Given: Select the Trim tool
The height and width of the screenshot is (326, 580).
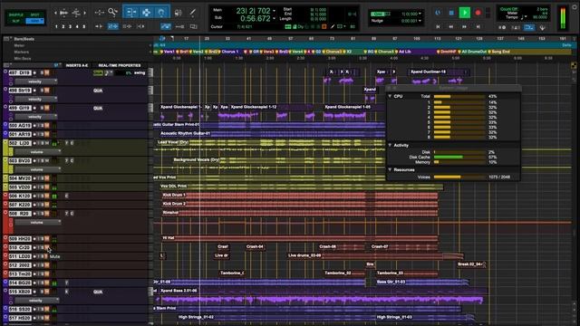Looking at the screenshot, I should [x=131, y=13].
